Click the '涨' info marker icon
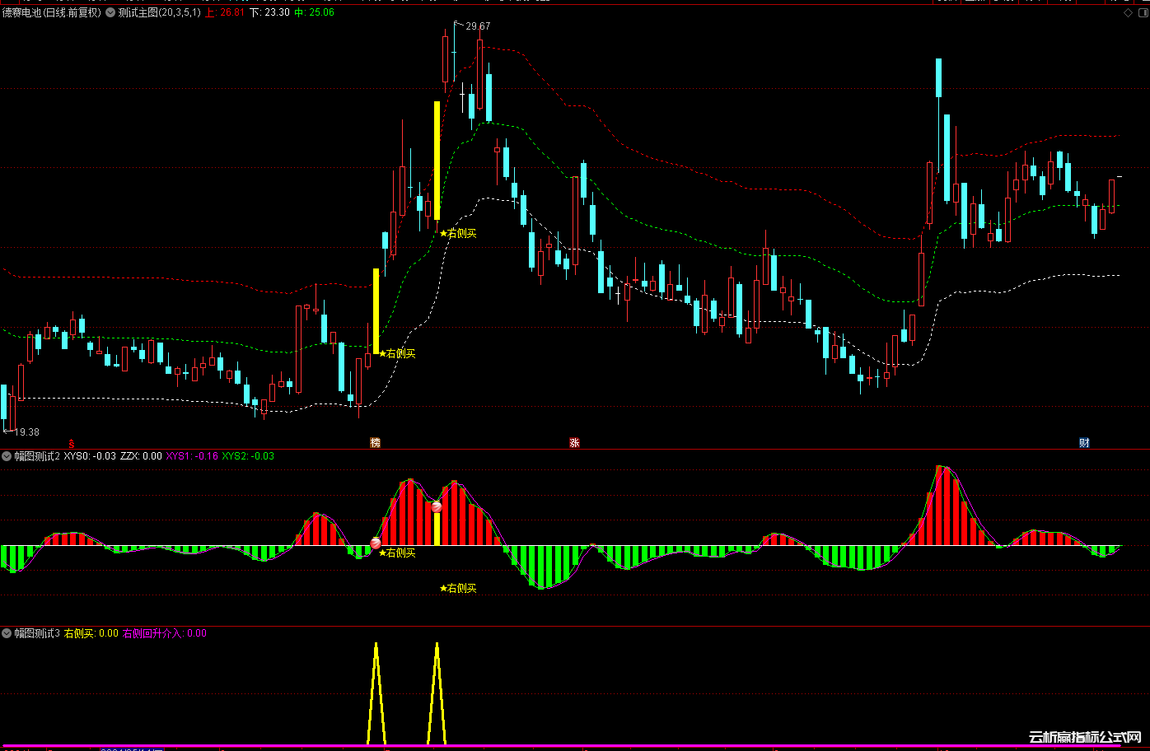Screen dimensions: 1150x751 [574, 443]
